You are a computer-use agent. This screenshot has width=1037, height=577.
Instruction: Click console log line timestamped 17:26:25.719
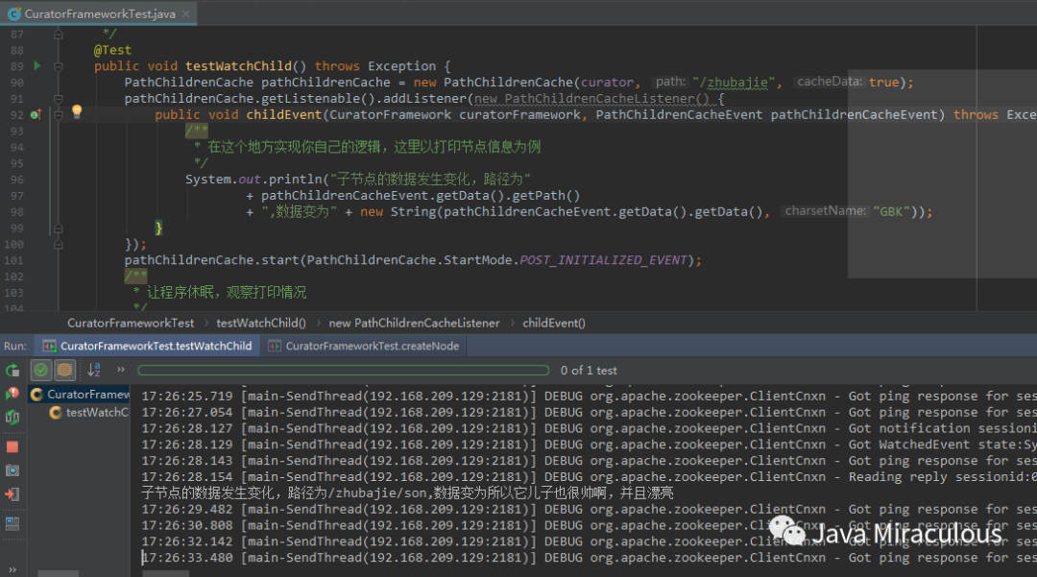point(589,397)
